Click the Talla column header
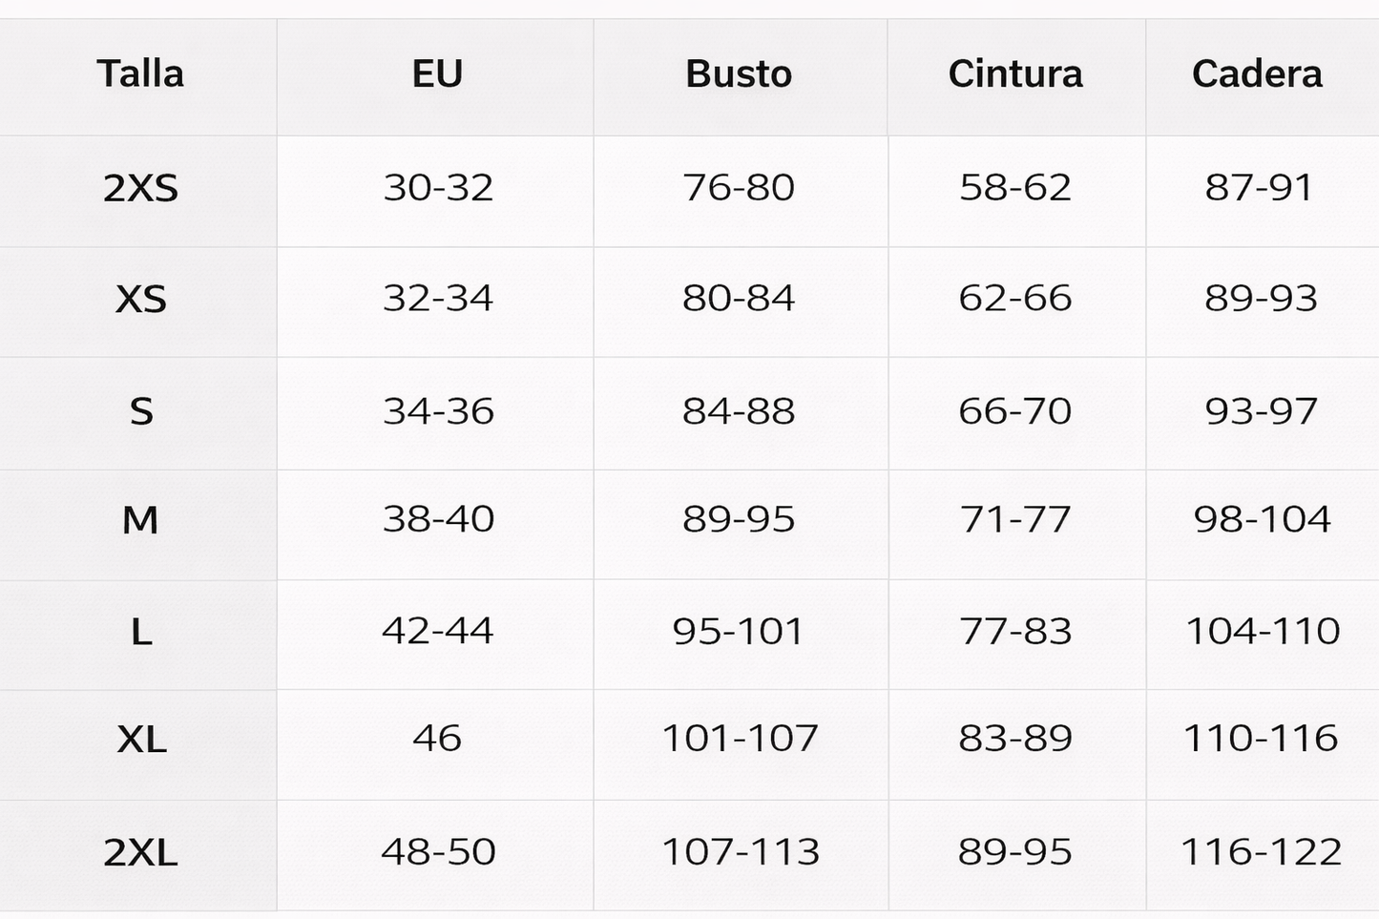Screen dimensions: 1379x919 [x=140, y=74]
